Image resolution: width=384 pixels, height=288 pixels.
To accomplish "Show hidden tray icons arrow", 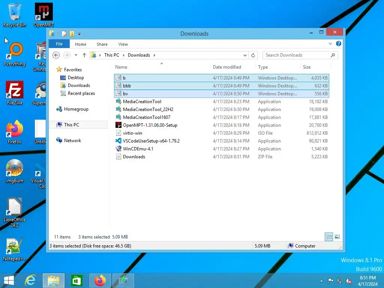I will point(321,281).
